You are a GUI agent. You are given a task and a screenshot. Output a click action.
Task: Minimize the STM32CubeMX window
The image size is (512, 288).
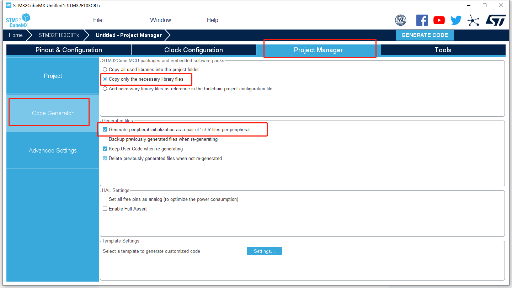pyautogui.click(x=468, y=5)
